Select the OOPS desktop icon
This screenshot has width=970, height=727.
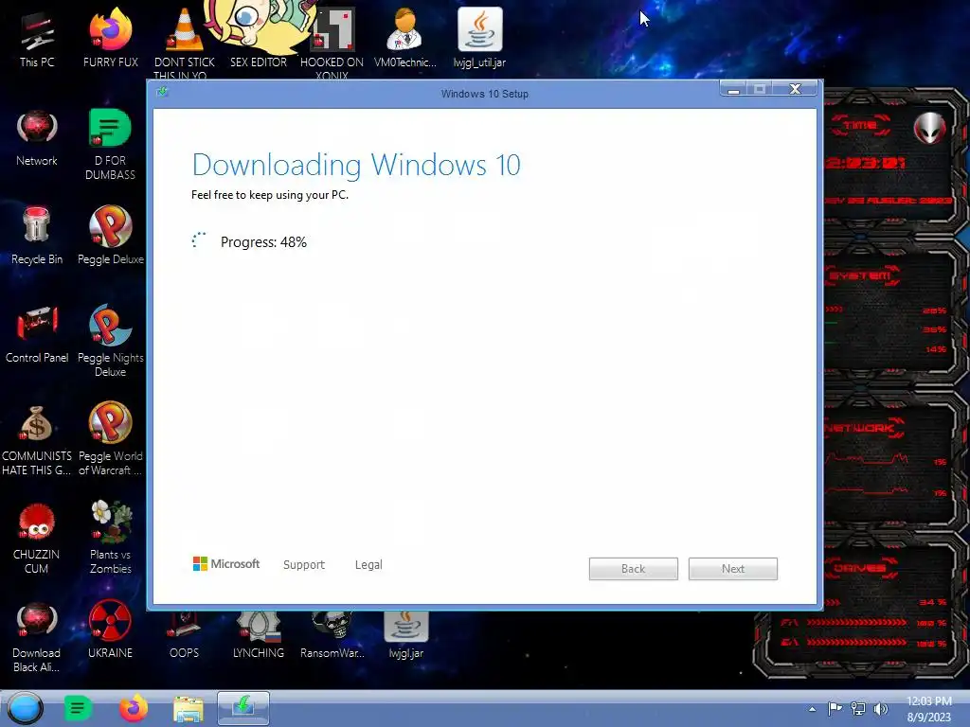[185, 635]
